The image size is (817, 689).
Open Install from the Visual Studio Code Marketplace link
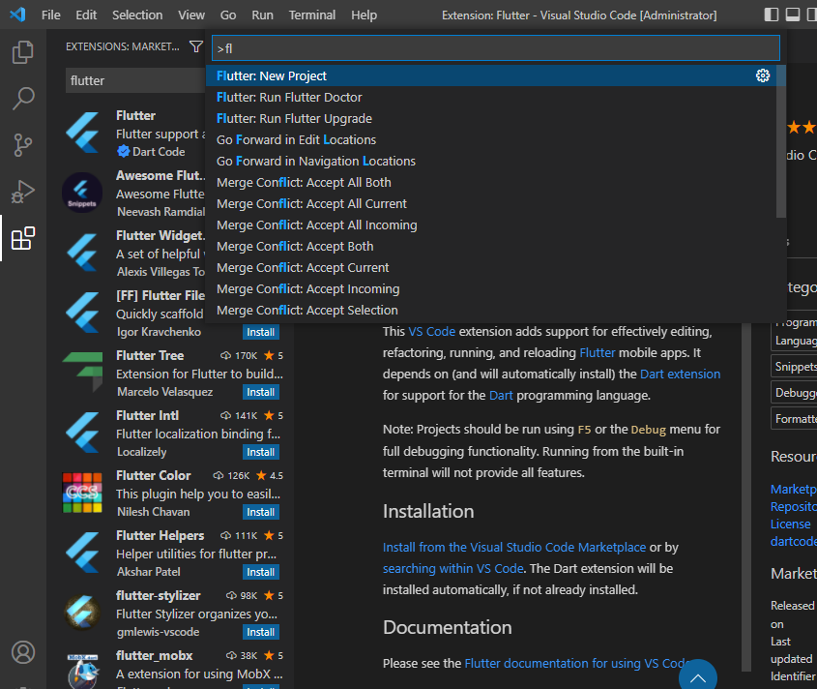pos(514,547)
